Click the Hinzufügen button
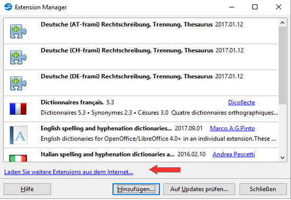 136,189
